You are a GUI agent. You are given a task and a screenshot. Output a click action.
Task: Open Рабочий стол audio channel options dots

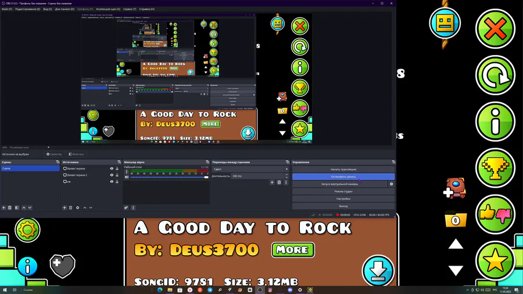pos(127,172)
